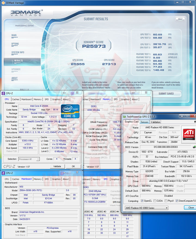
Task: Open the UPGRADE section in 3DMark sidebar
Action: click(16, 69)
